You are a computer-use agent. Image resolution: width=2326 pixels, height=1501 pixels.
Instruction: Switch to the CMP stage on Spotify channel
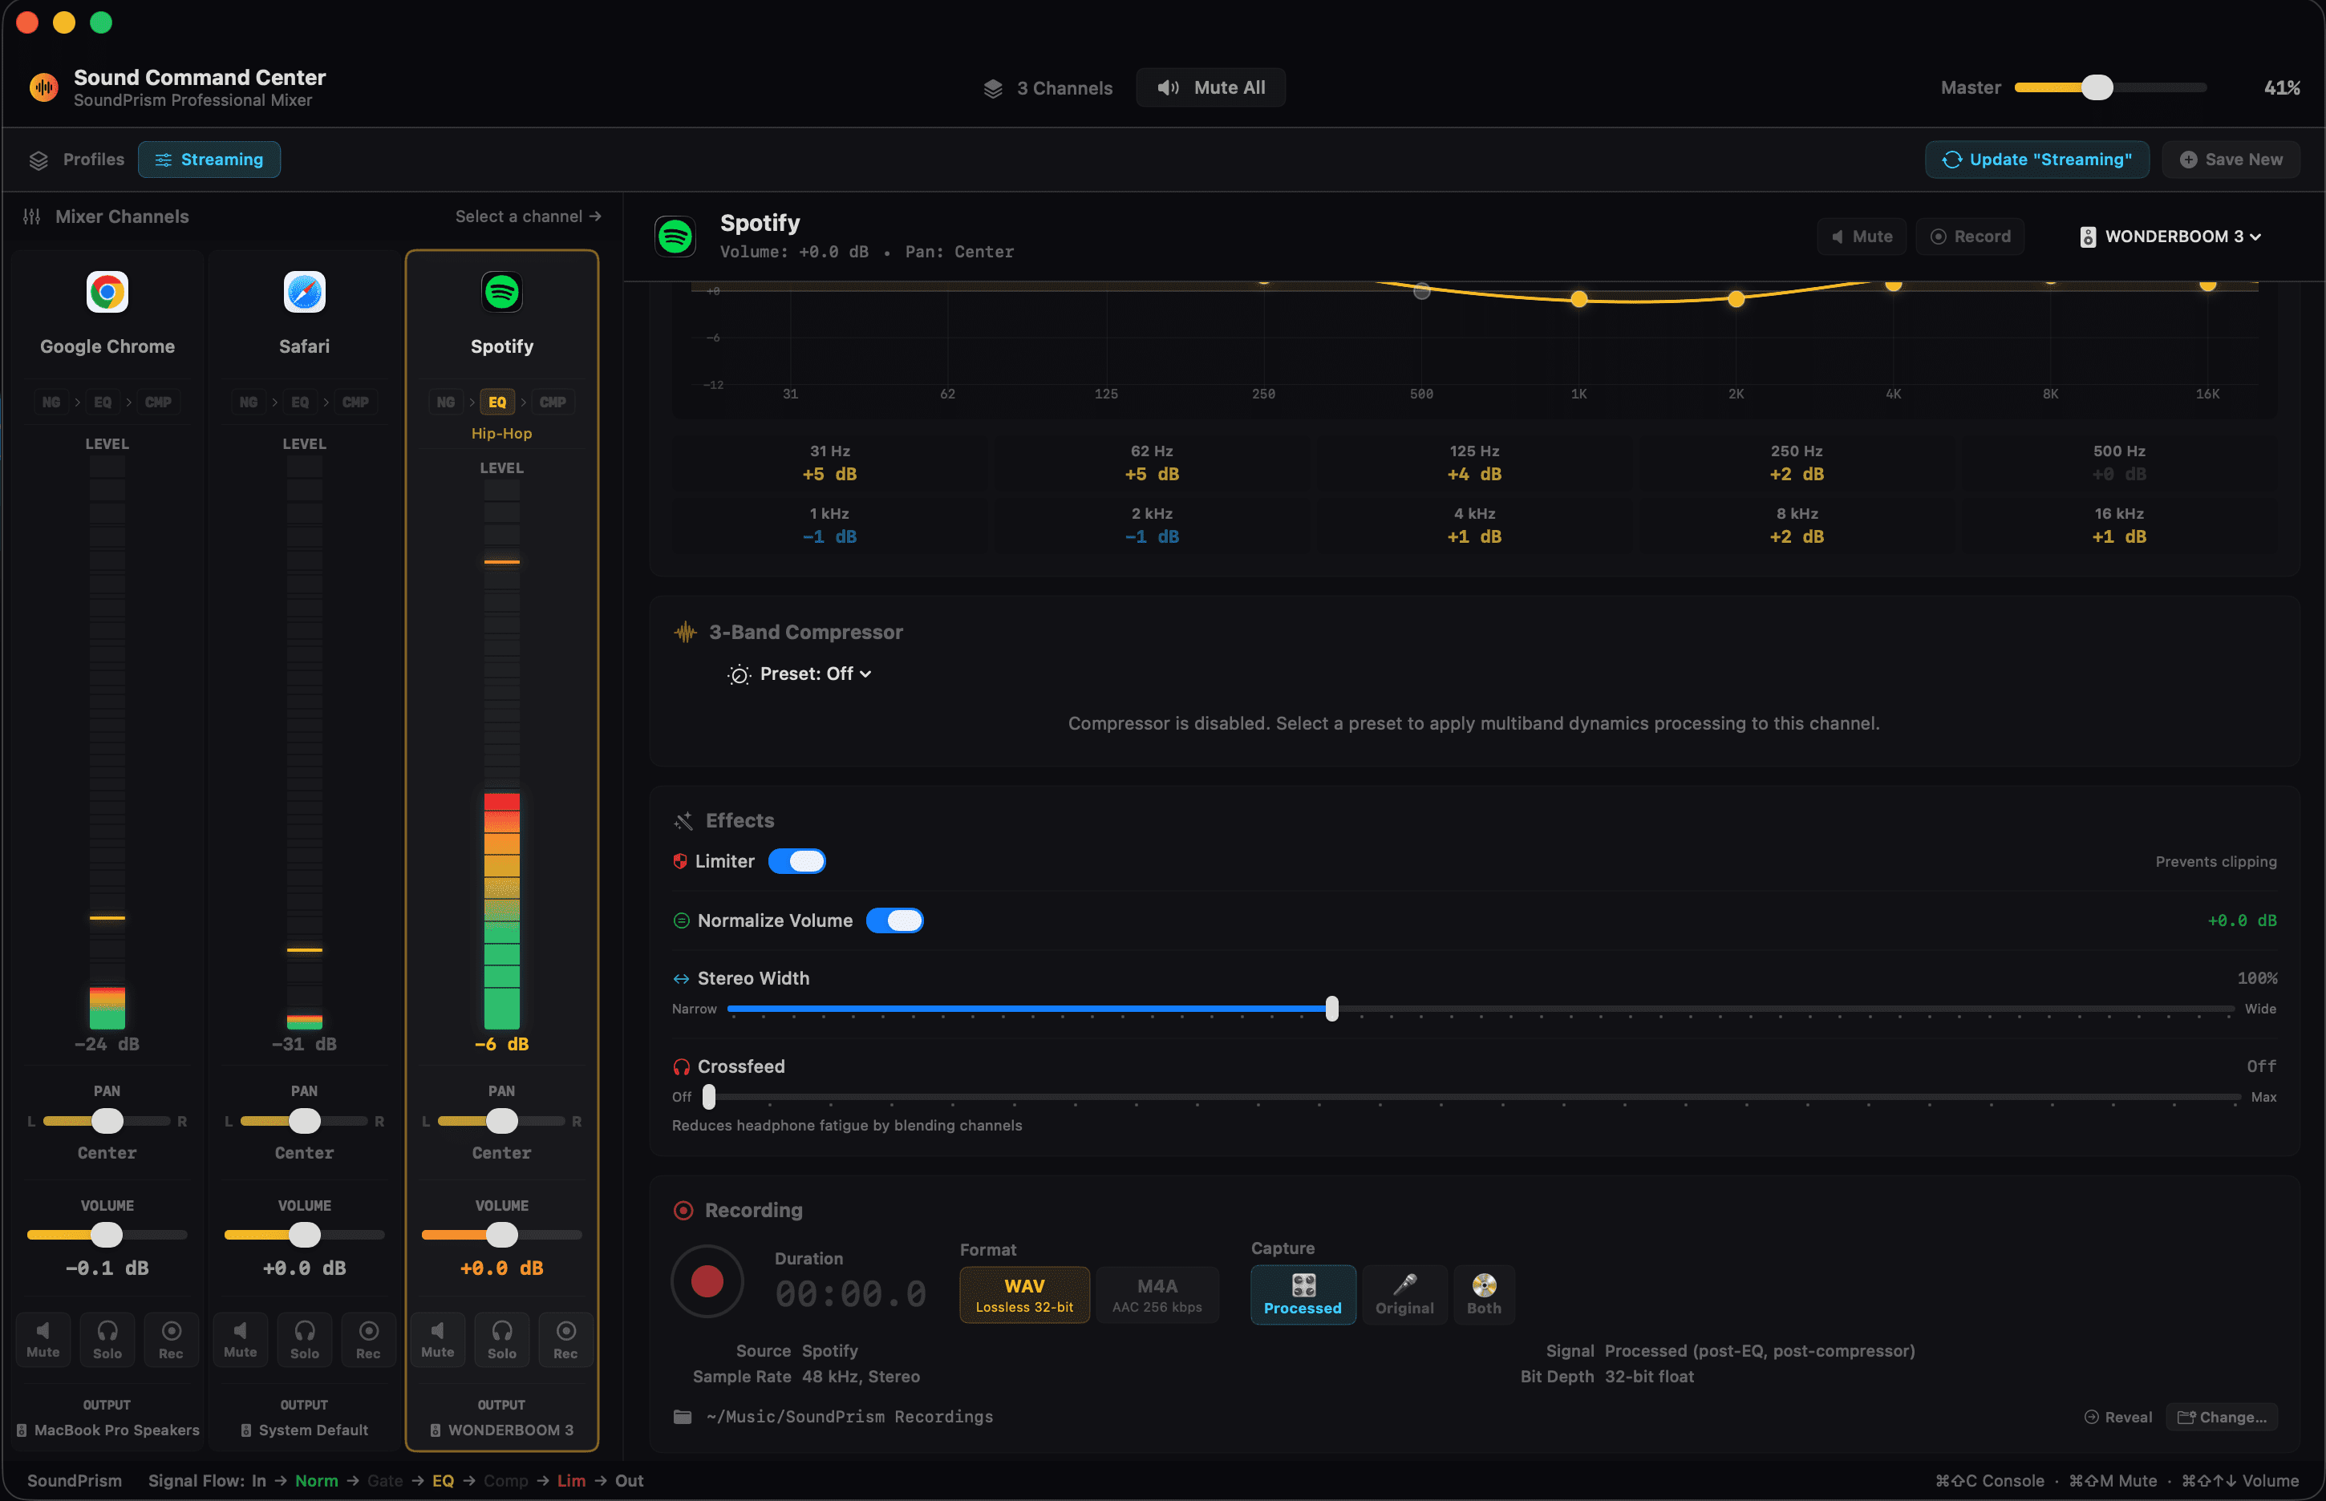click(553, 402)
